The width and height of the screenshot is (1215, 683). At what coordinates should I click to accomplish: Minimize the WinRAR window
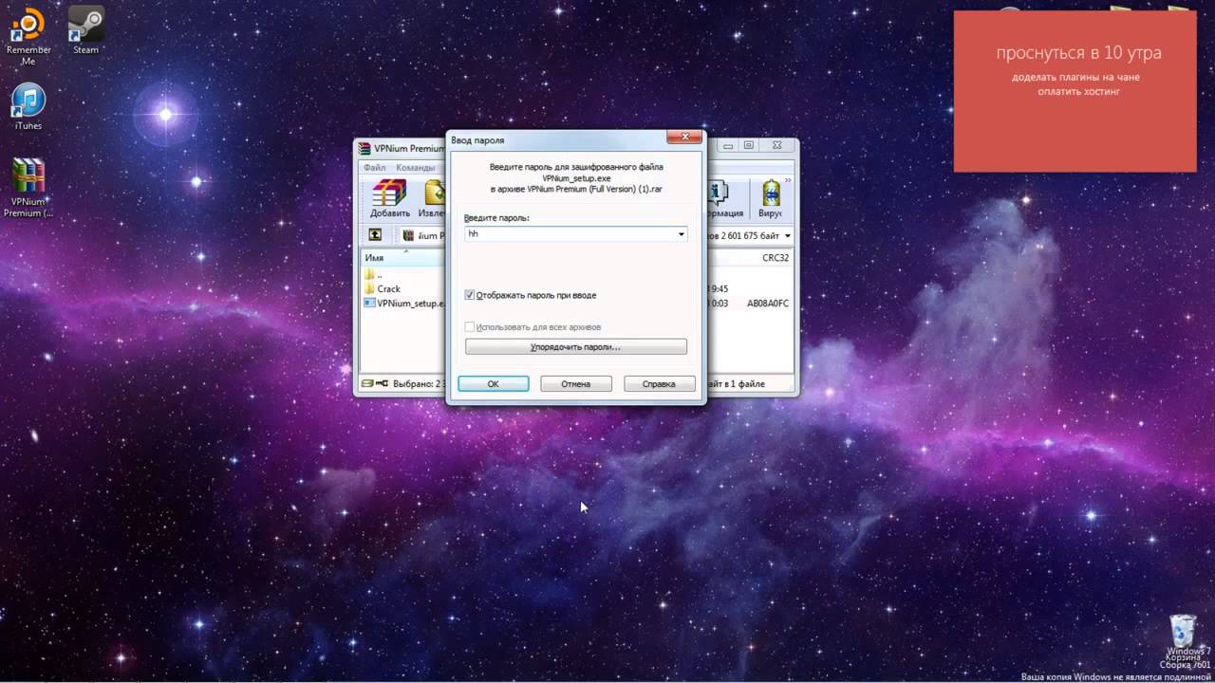click(x=727, y=145)
